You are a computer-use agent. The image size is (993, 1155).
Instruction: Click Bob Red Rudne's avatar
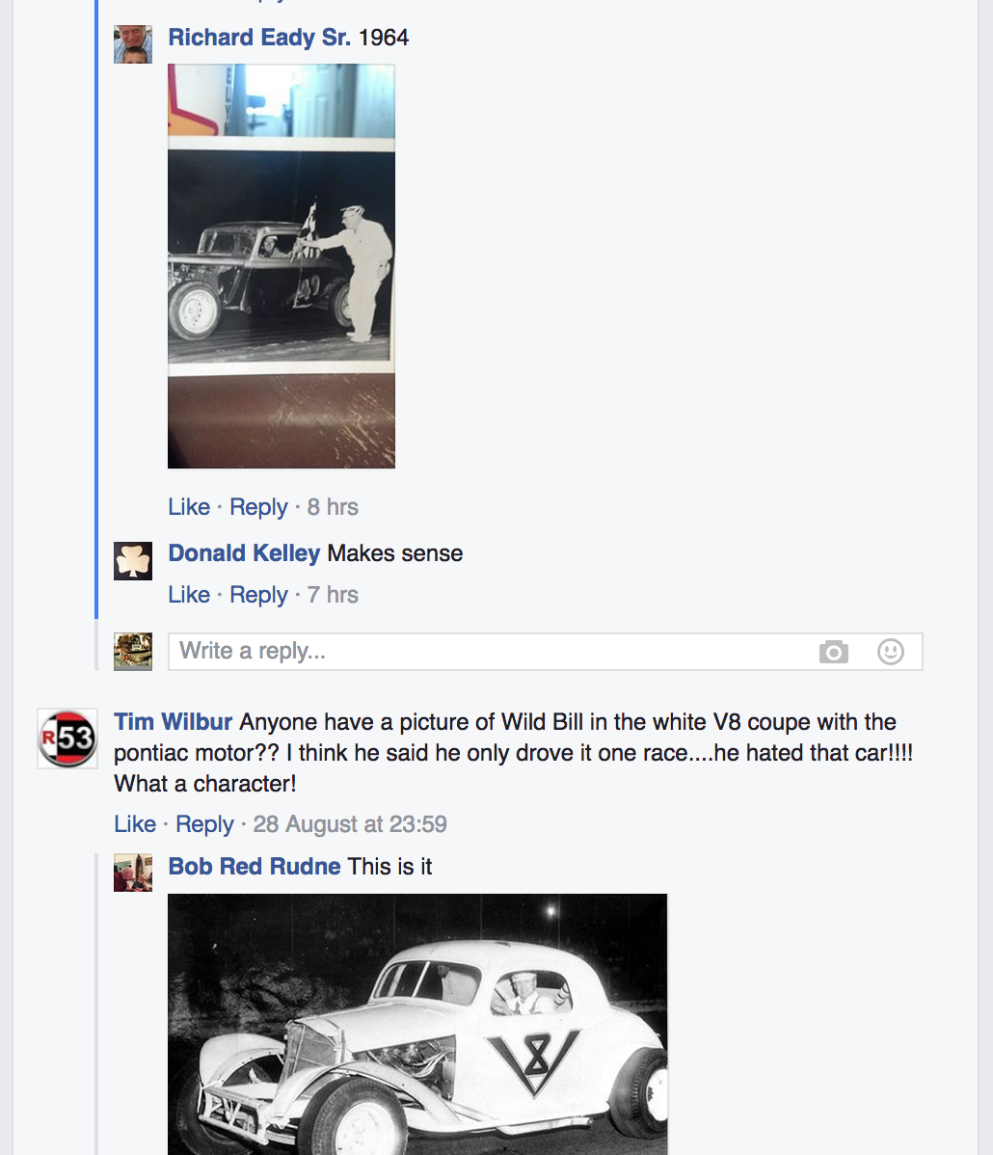pyautogui.click(x=133, y=873)
